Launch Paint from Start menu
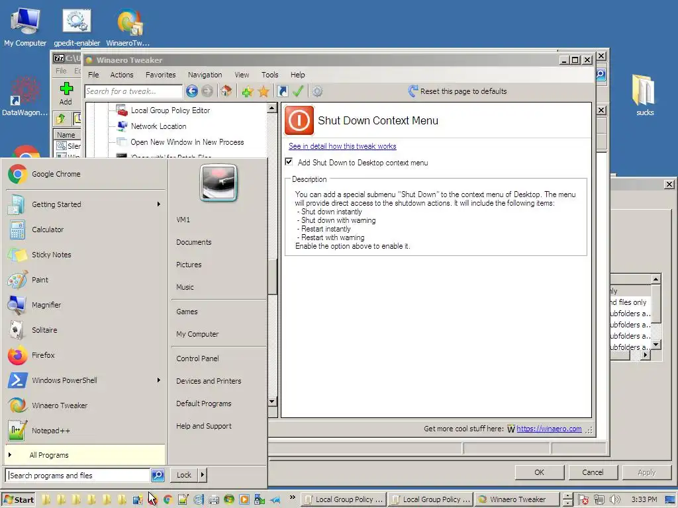 tap(86, 280)
